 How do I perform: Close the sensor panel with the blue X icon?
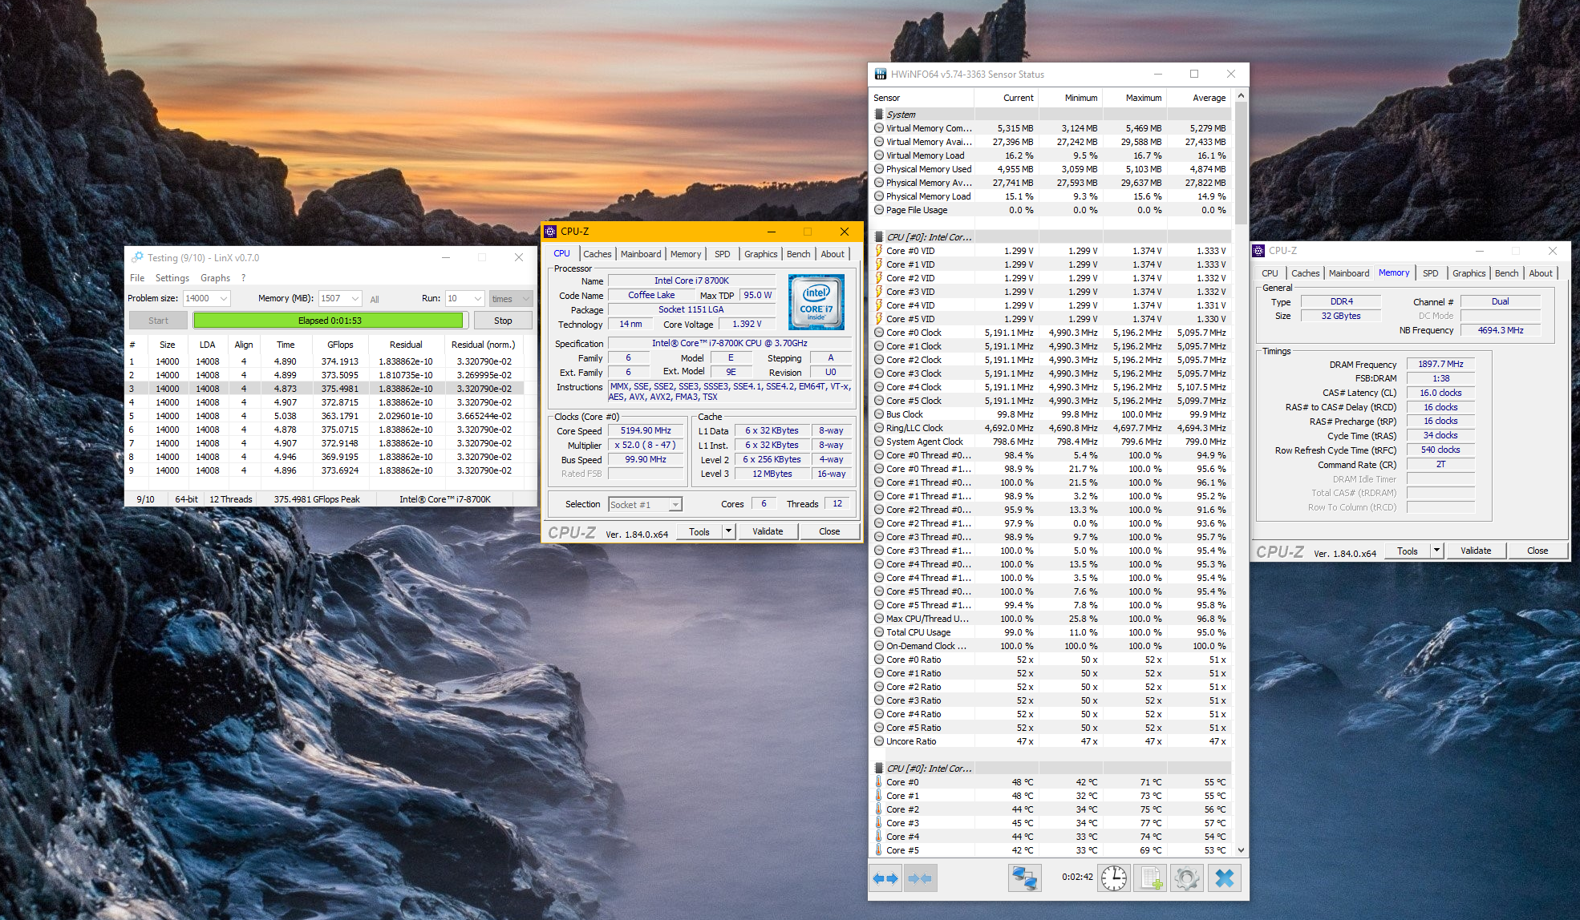[x=1224, y=878]
